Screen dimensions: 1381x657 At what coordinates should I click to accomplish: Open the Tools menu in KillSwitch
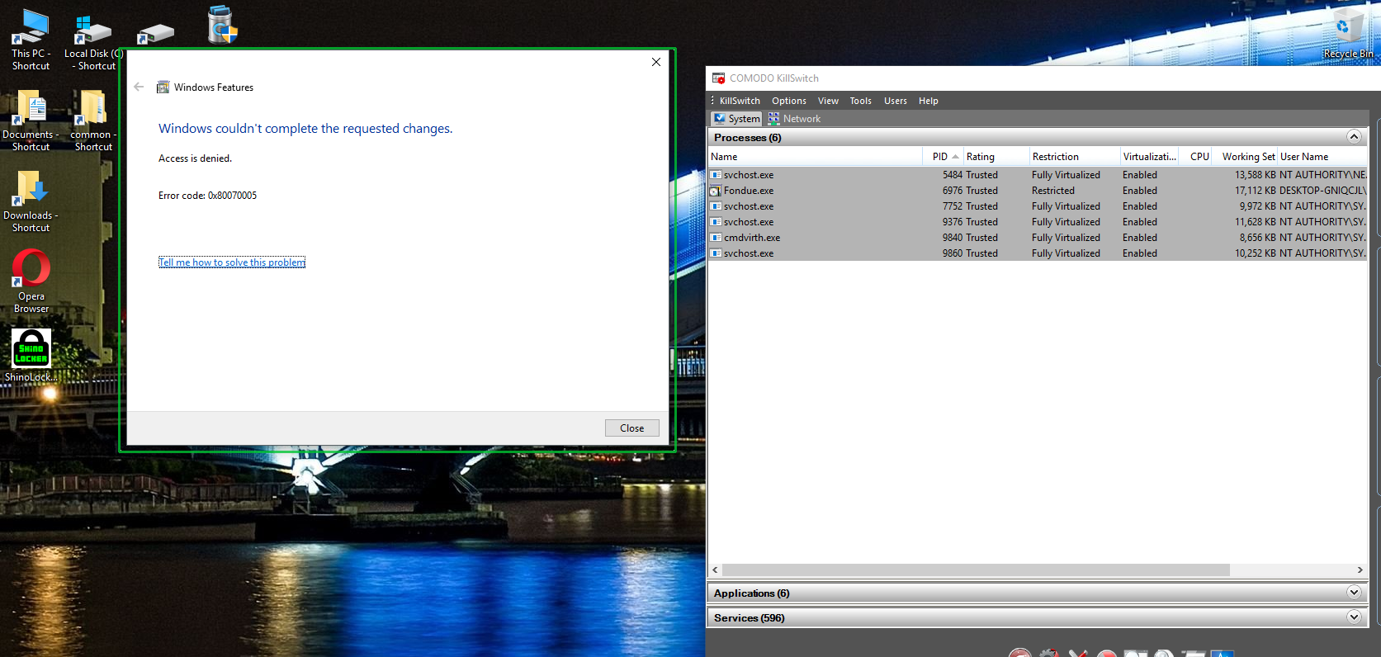(860, 101)
